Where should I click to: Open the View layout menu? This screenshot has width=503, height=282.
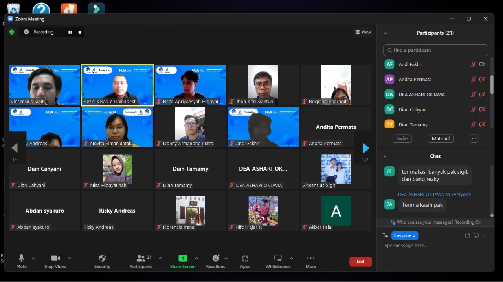(363, 32)
